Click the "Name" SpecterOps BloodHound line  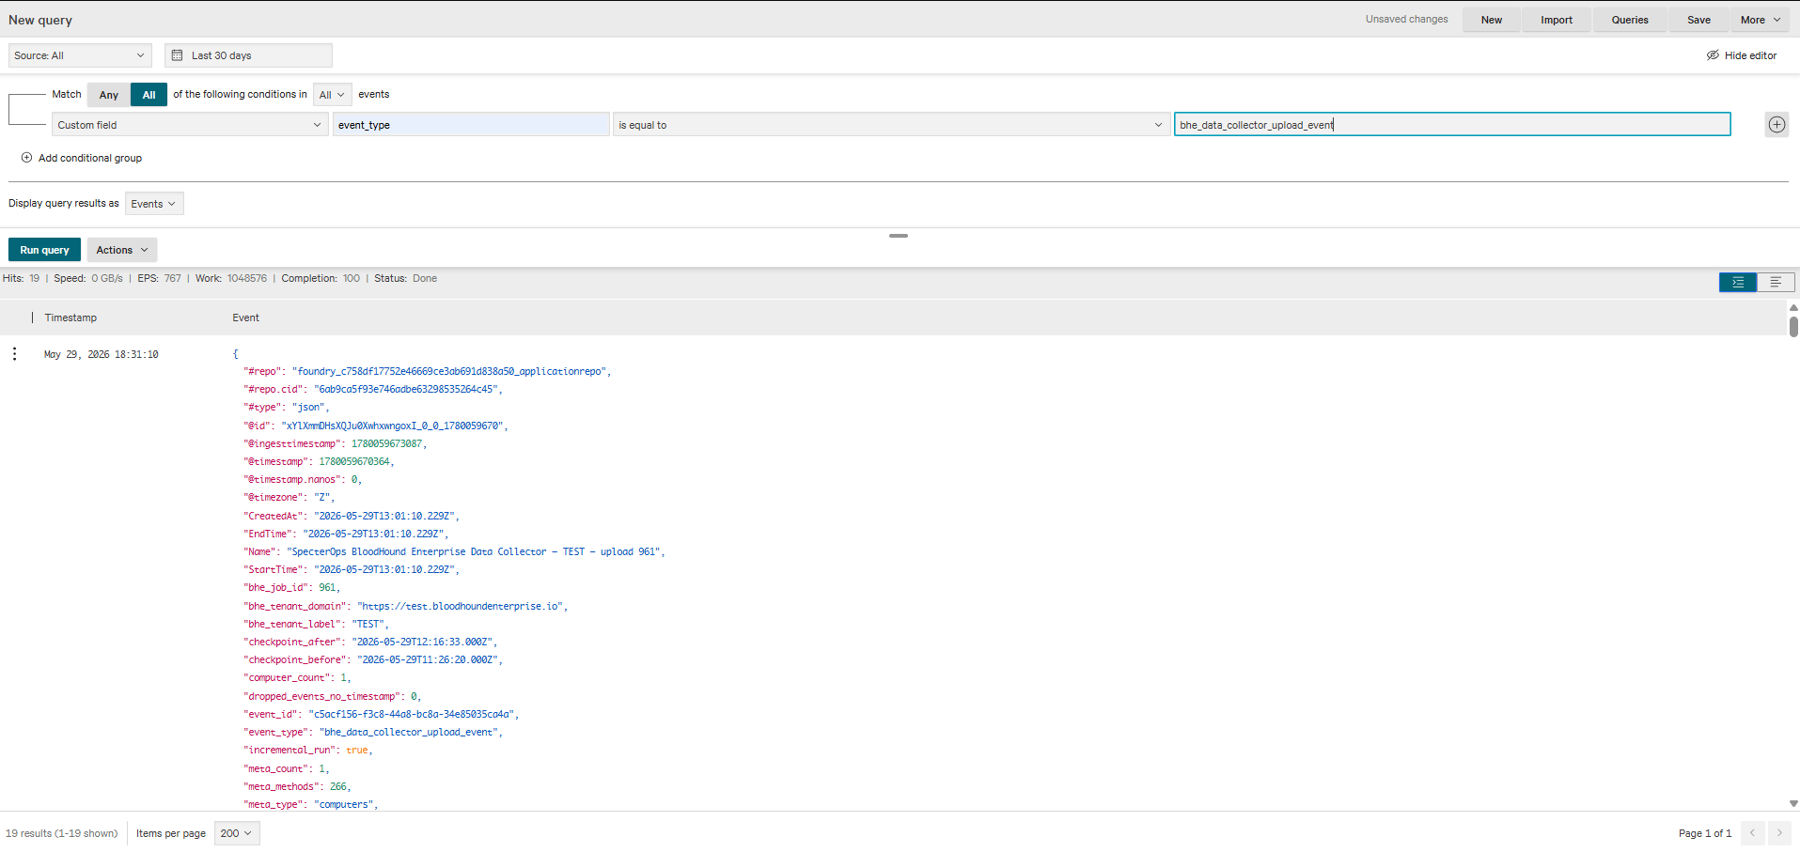[454, 551]
